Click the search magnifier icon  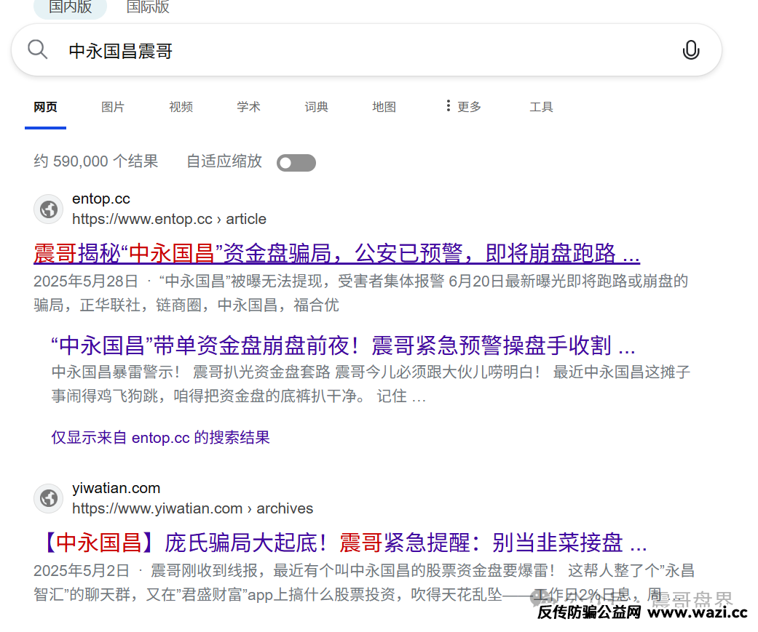(x=37, y=49)
